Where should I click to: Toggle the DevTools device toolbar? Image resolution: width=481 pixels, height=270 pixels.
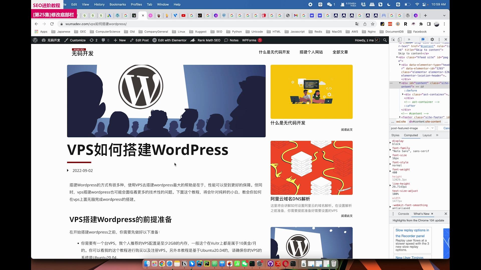click(400, 39)
